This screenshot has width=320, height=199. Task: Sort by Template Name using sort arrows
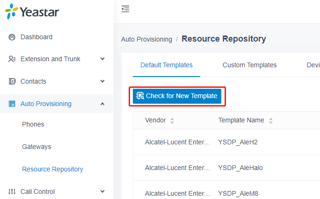coord(270,121)
